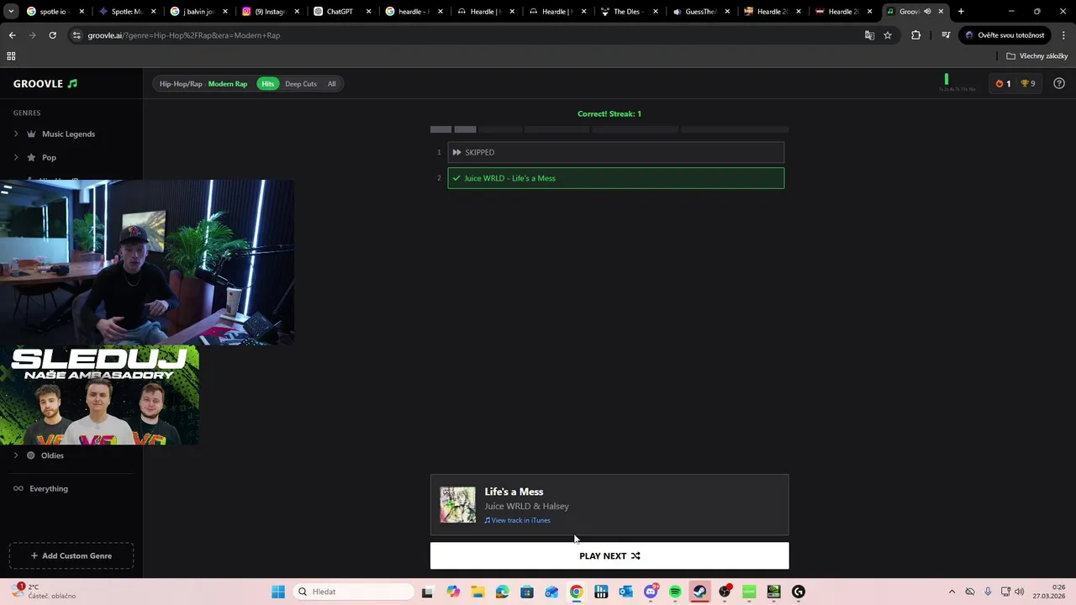
Task: Open the help question mark icon
Action: (1059, 83)
